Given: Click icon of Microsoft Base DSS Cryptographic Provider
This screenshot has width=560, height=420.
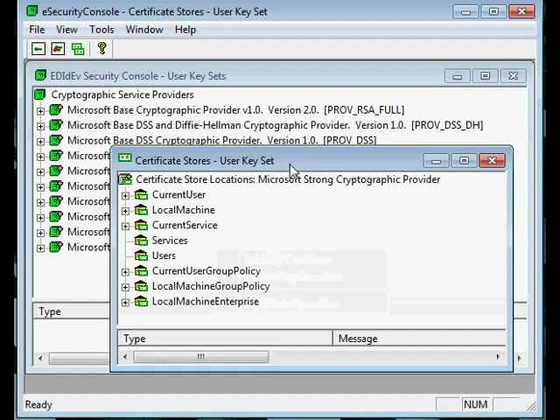Looking at the screenshot, I should (x=56, y=140).
